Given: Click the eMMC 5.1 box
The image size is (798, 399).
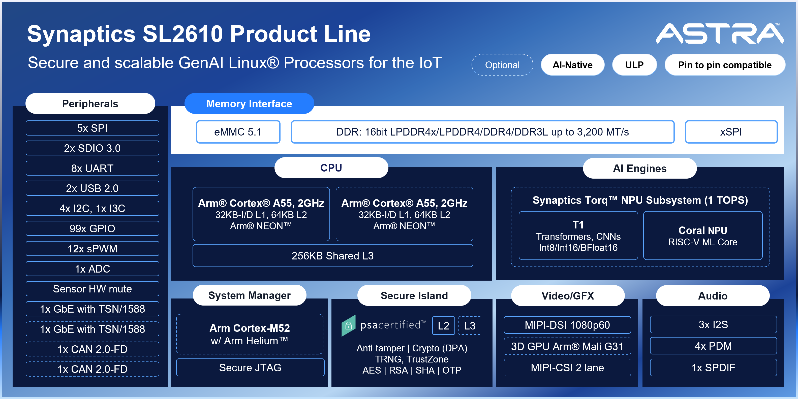Looking at the screenshot, I should click(x=238, y=132).
